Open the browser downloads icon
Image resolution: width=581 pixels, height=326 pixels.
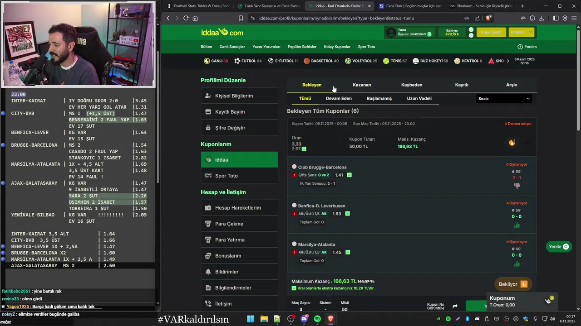click(542, 18)
